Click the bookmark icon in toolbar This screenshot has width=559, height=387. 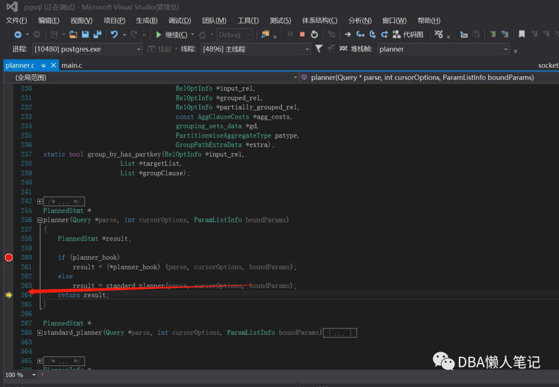point(522,35)
